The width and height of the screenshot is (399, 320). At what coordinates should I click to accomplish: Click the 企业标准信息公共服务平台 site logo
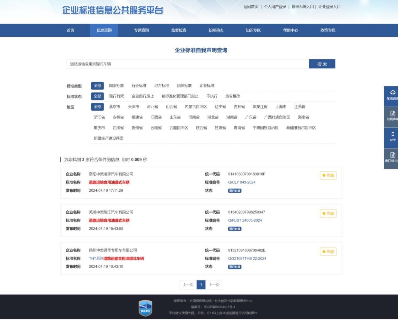(112, 10)
